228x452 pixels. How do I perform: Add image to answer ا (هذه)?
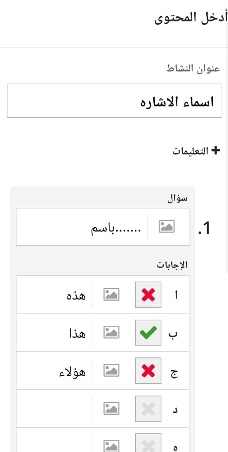point(111,294)
